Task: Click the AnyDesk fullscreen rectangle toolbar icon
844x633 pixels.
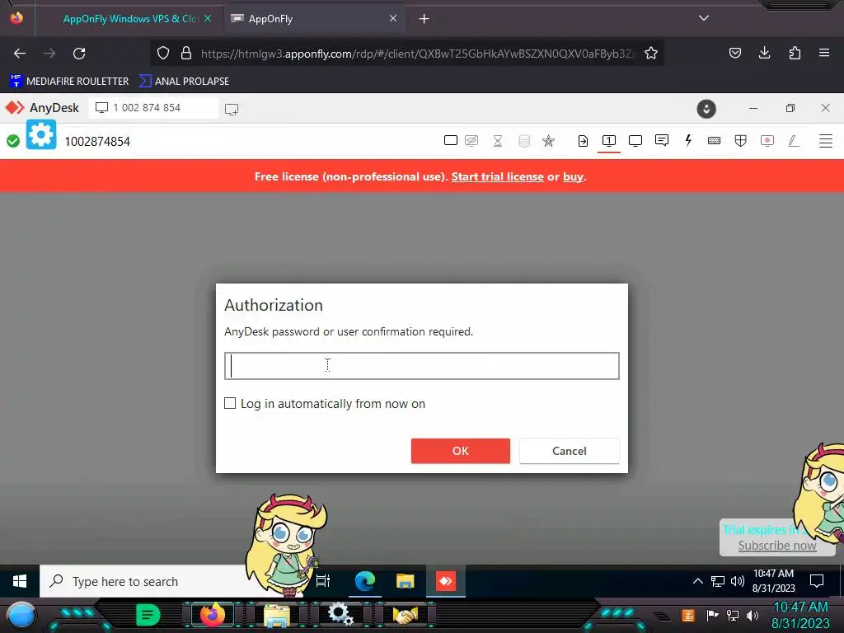Action: pyautogui.click(x=451, y=140)
